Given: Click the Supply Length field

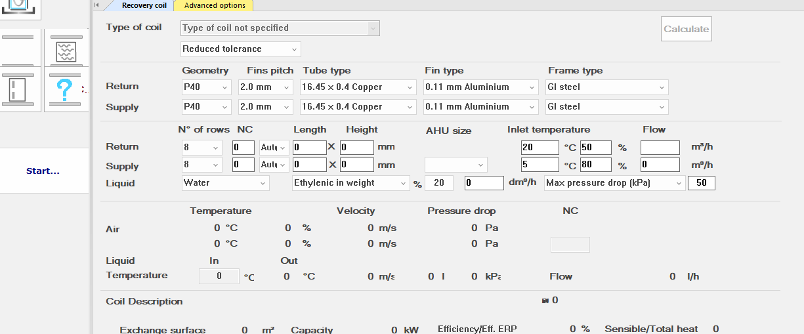Looking at the screenshot, I should click(x=309, y=165).
